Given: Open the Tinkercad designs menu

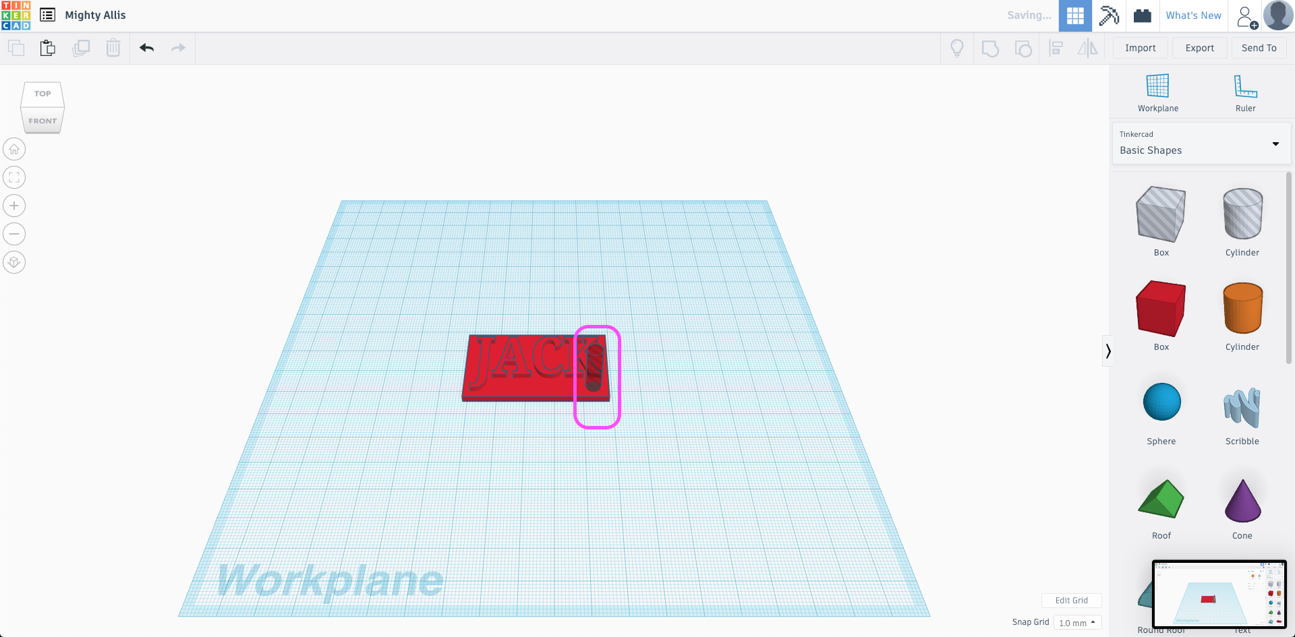Looking at the screenshot, I should coord(47,15).
